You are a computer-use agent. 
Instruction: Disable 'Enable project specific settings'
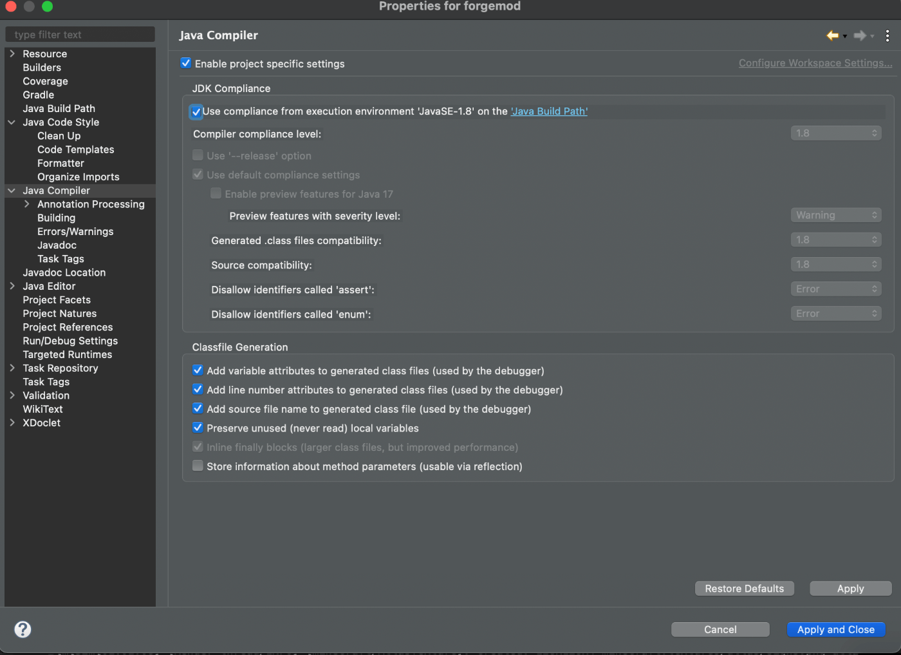tap(185, 63)
